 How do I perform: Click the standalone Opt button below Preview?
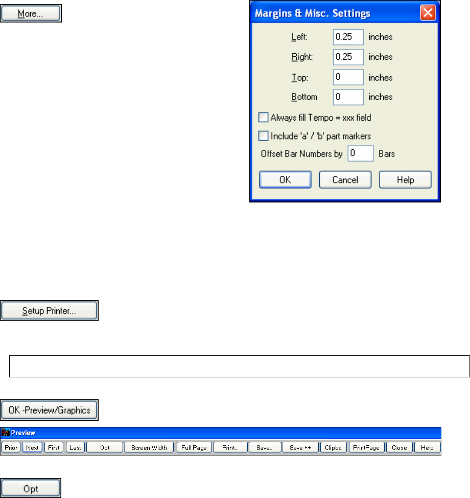pyautogui.click(x=31, y=488)
